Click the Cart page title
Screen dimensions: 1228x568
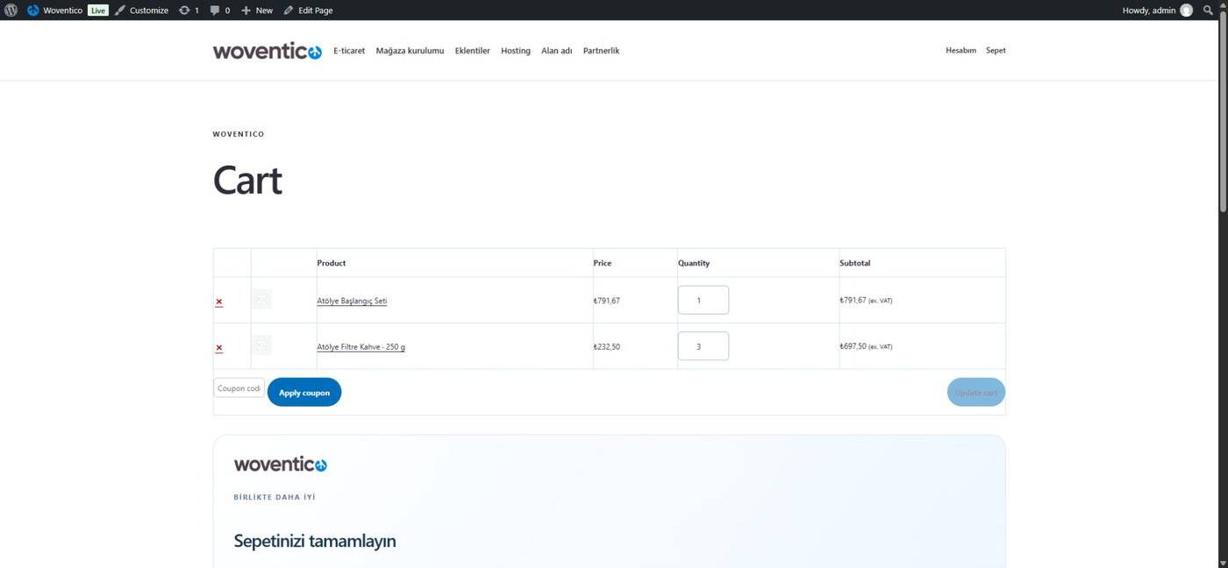pyautogui.click(x=247, y=181)
